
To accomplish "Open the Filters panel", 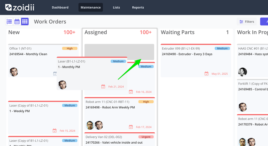I will [247, 21].
